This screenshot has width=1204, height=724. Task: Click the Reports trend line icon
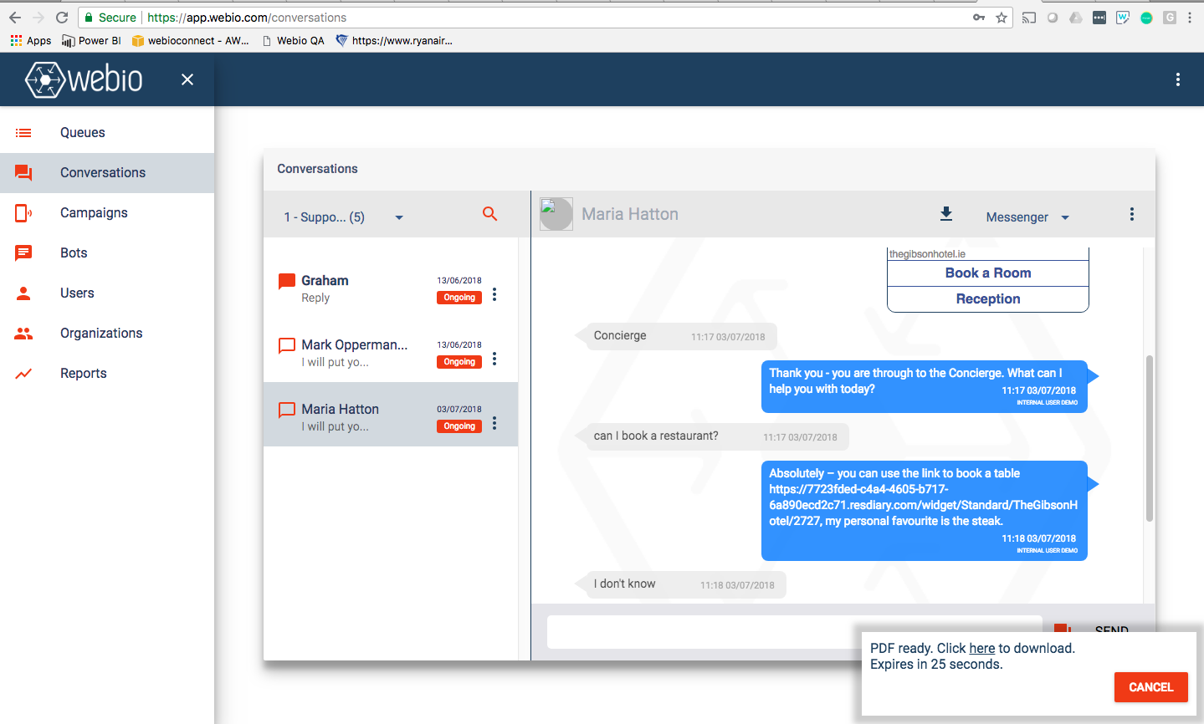click(23, 374)
